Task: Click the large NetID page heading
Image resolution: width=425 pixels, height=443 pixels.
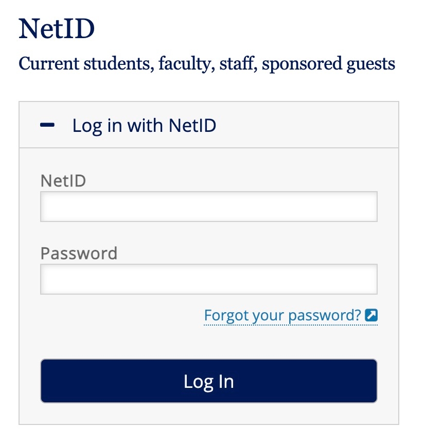Action: (57, 29)
